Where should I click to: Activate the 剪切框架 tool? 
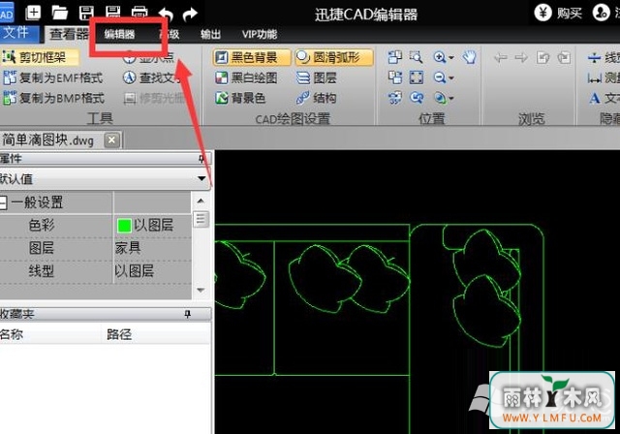coord(40,58)
